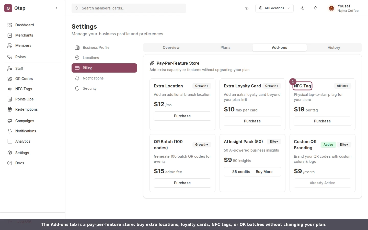
Task: Collapse the sidebar with the chevron
Action: coord(56,8)
